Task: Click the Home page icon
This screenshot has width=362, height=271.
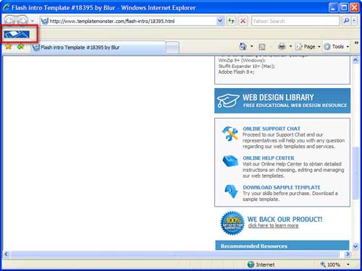Action: coord(243,46)
